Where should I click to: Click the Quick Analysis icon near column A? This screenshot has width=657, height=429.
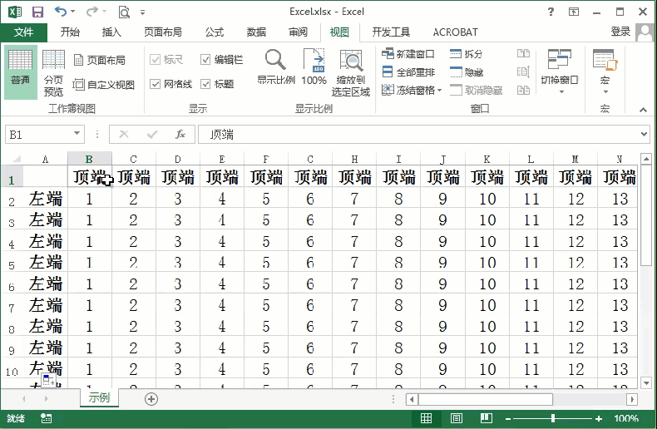tap(48, 380)
